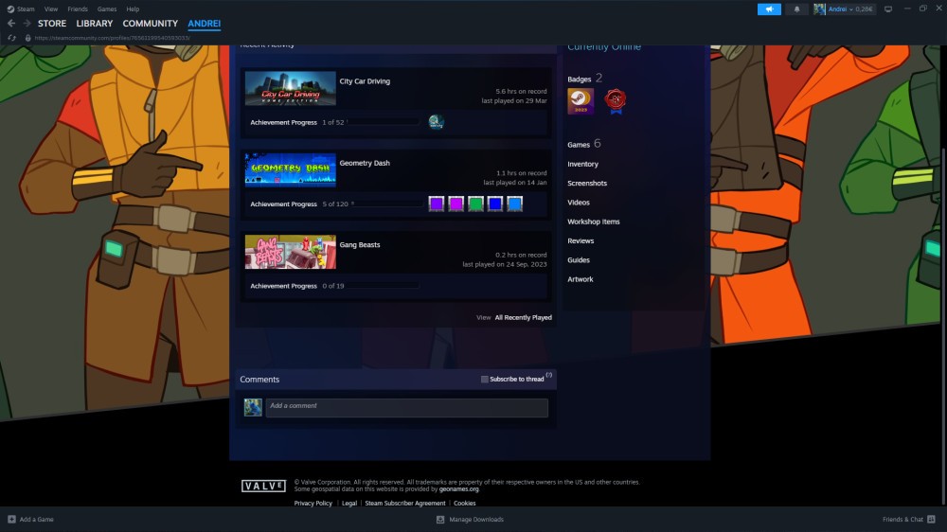Open the Games list link
Screen dimensions: 947x532
point(579,144)
